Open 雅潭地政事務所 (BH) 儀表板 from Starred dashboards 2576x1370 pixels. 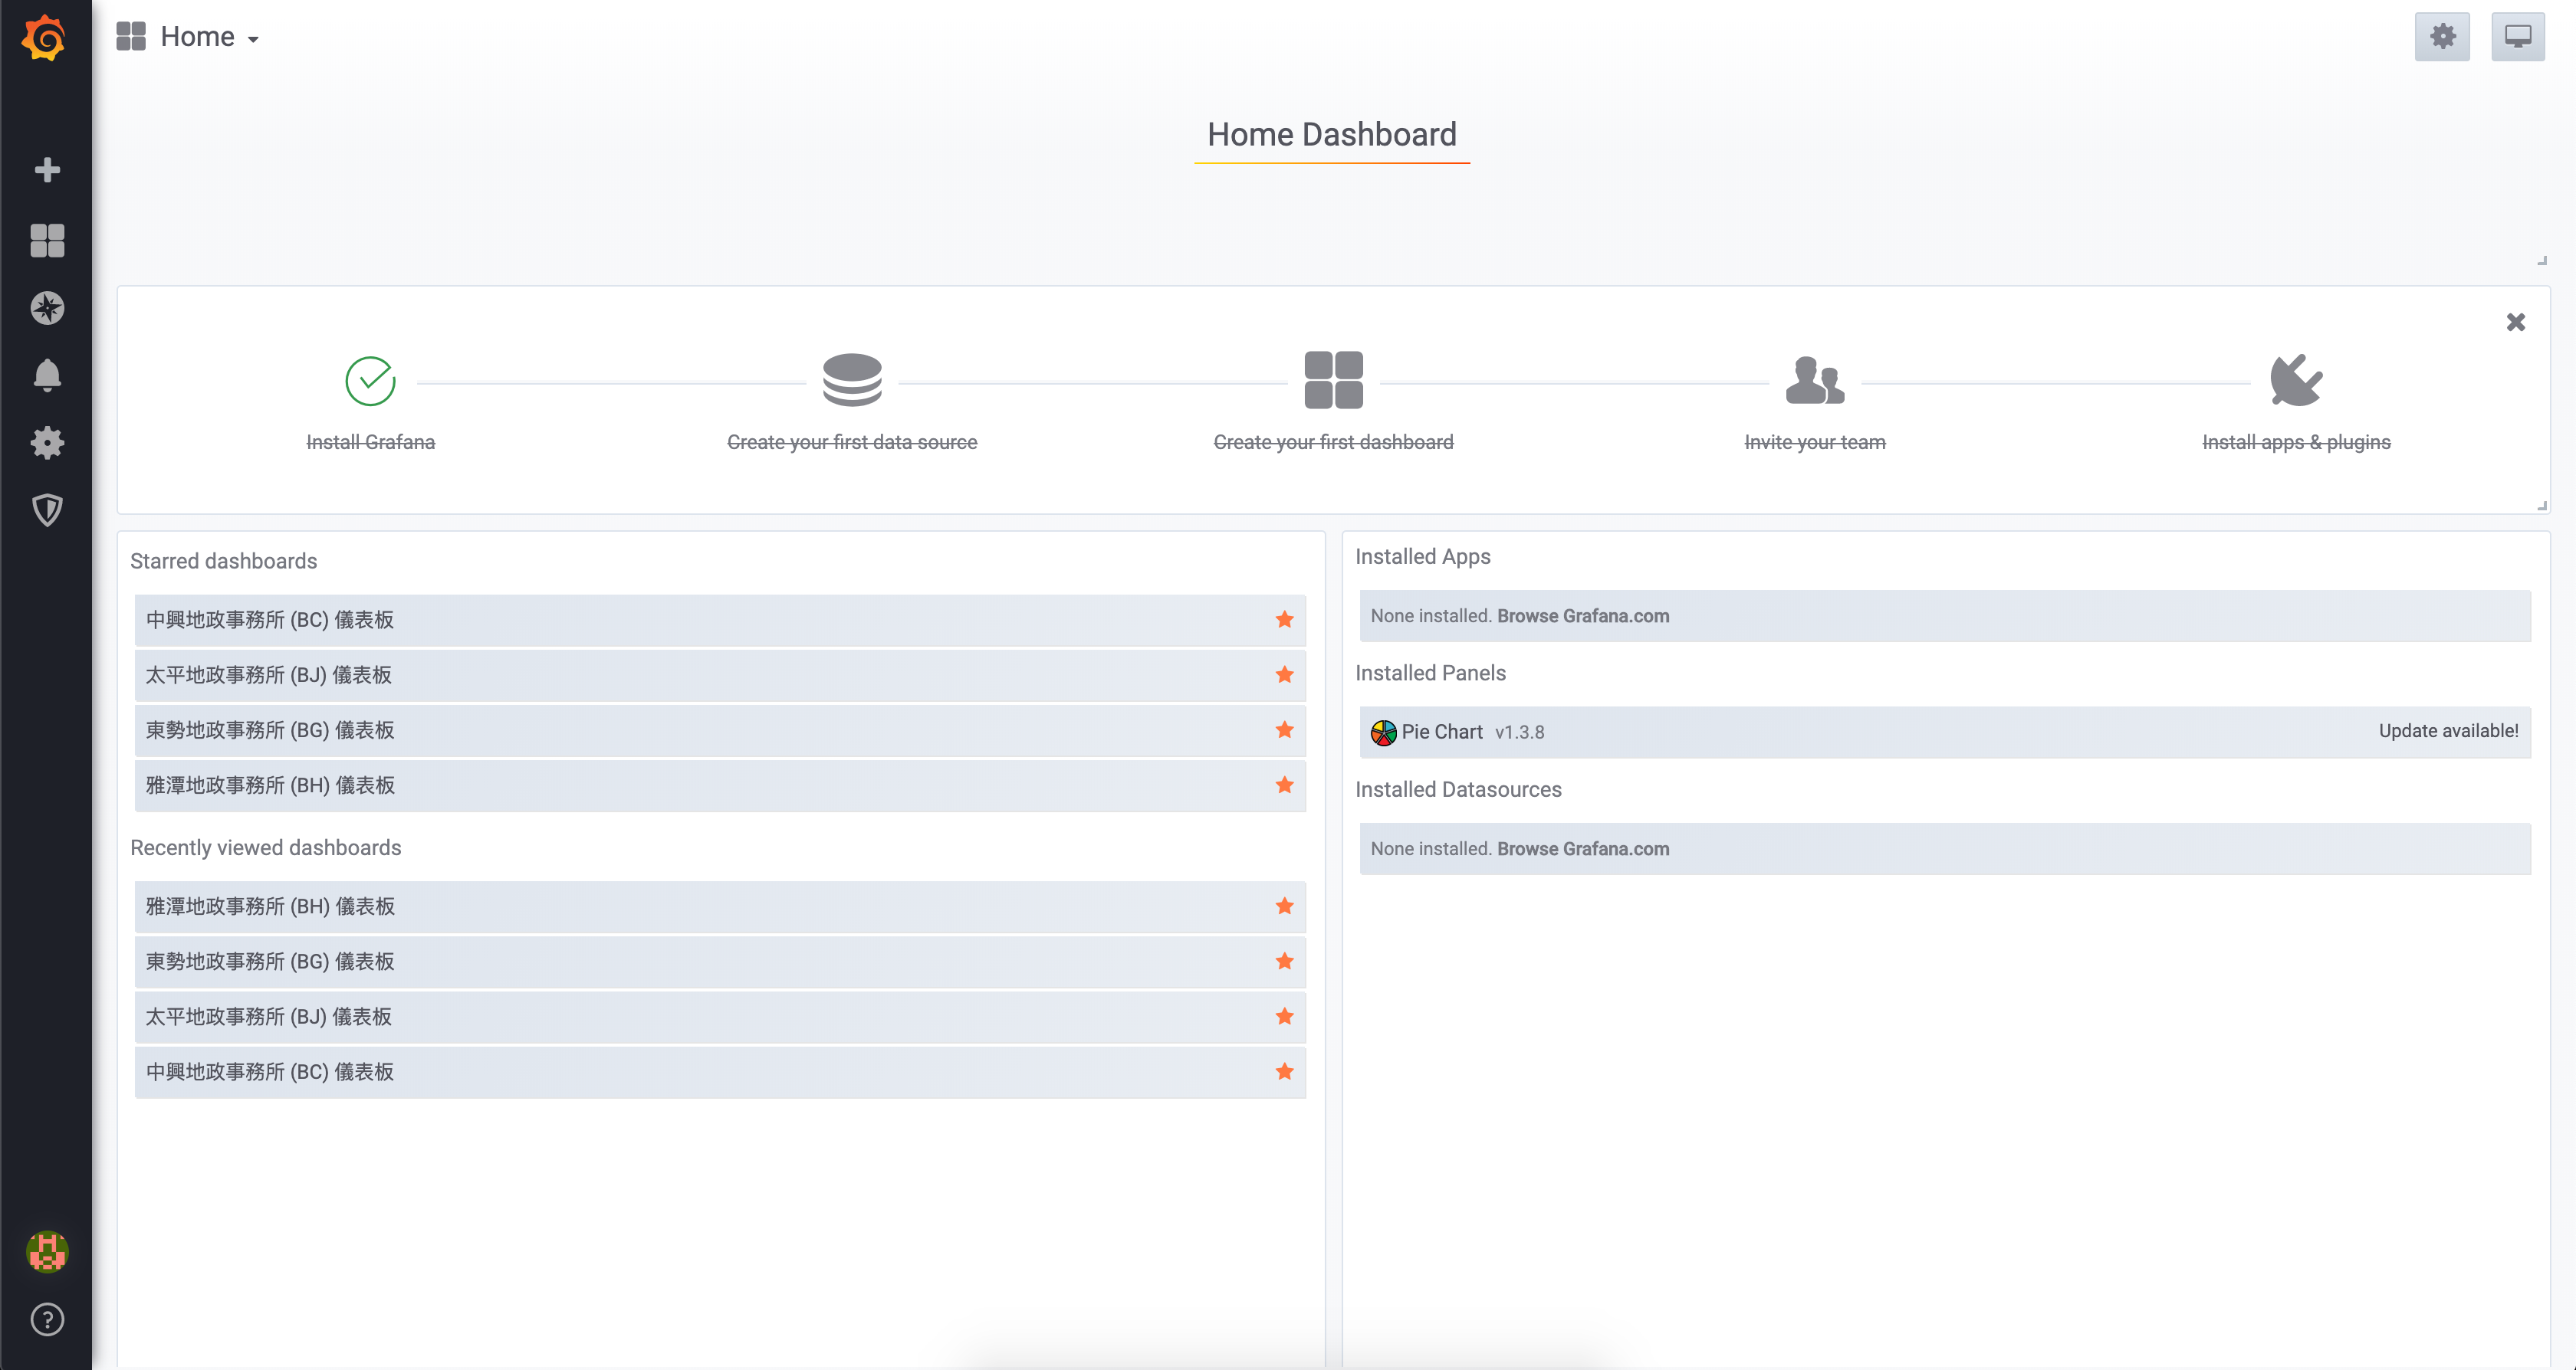[x=720, y=785]
